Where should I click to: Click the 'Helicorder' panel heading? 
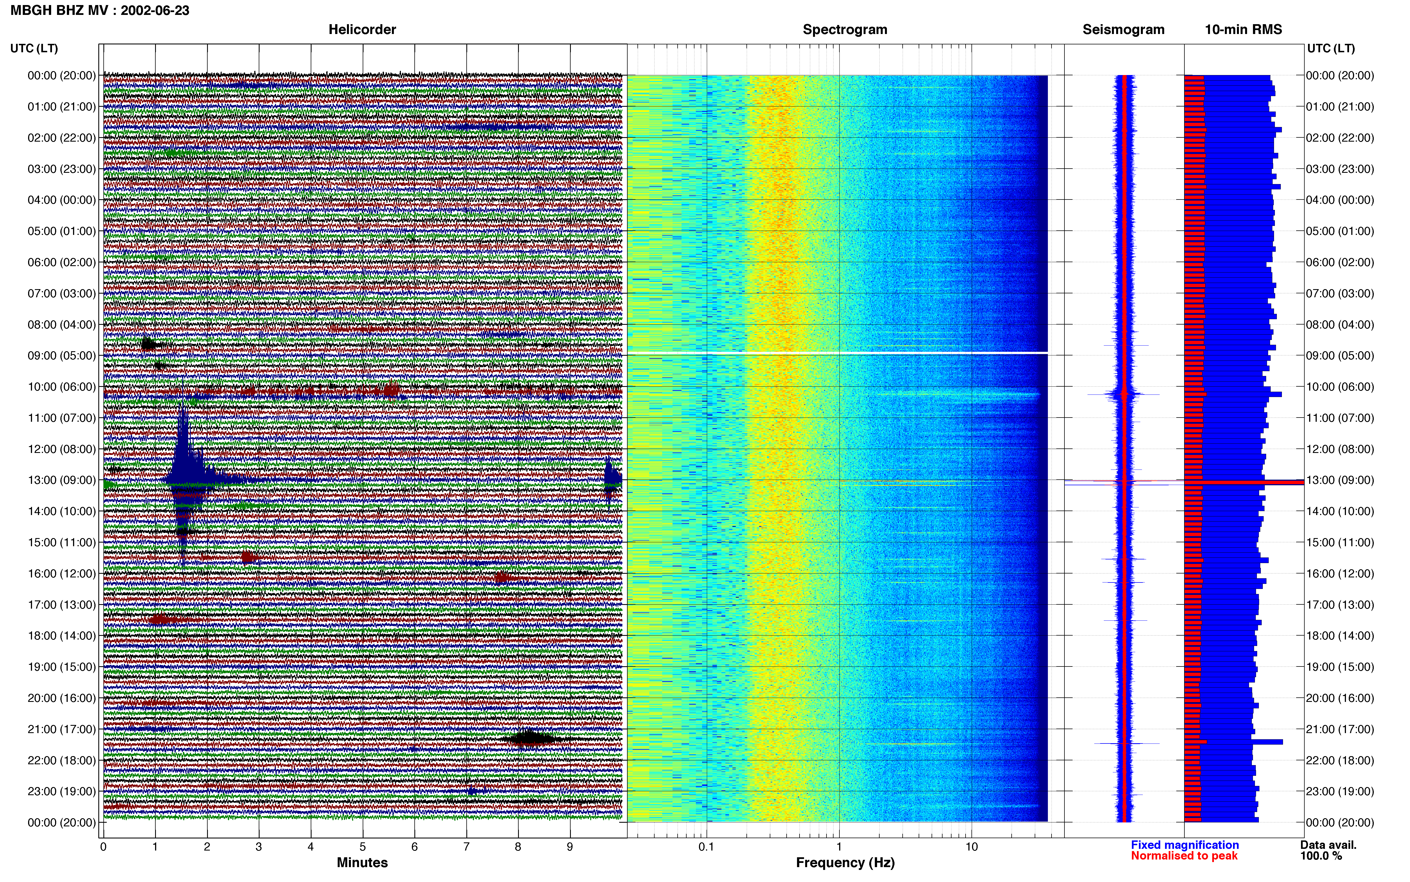(x=362, y=30)
